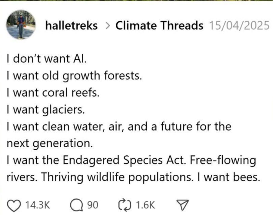Open halletreks profile picture

click(21, 25)
